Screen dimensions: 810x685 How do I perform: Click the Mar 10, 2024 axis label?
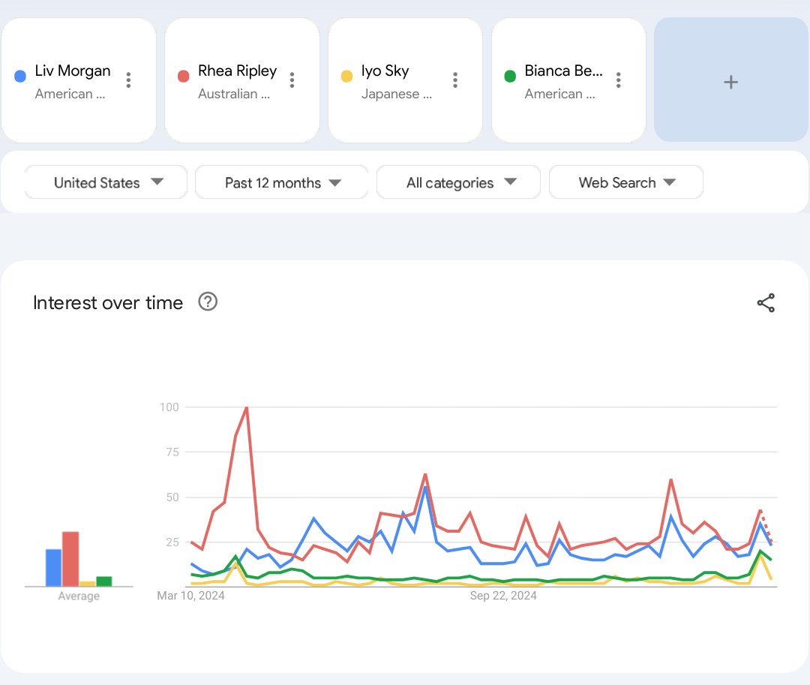(x=190, y=596)
